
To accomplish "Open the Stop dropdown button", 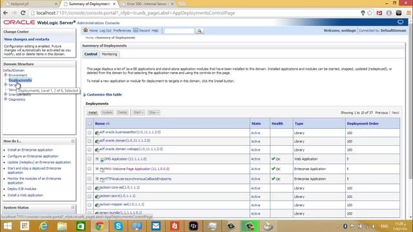I will pyautogui.click(x=154, y=112).
